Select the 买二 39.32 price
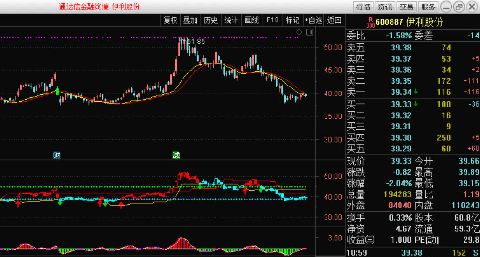This screenshot has height=257, width=480. [401, 115]
